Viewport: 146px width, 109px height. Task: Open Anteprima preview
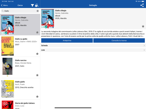pos(67,41)
